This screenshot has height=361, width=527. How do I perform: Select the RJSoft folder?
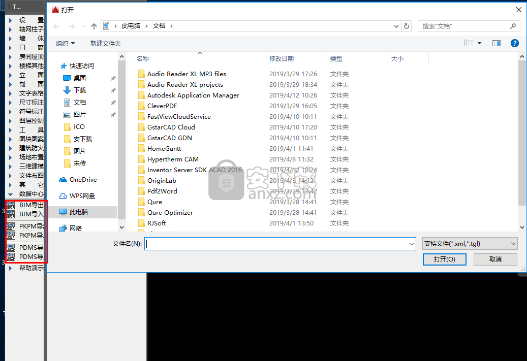click(x=157, y=223)
